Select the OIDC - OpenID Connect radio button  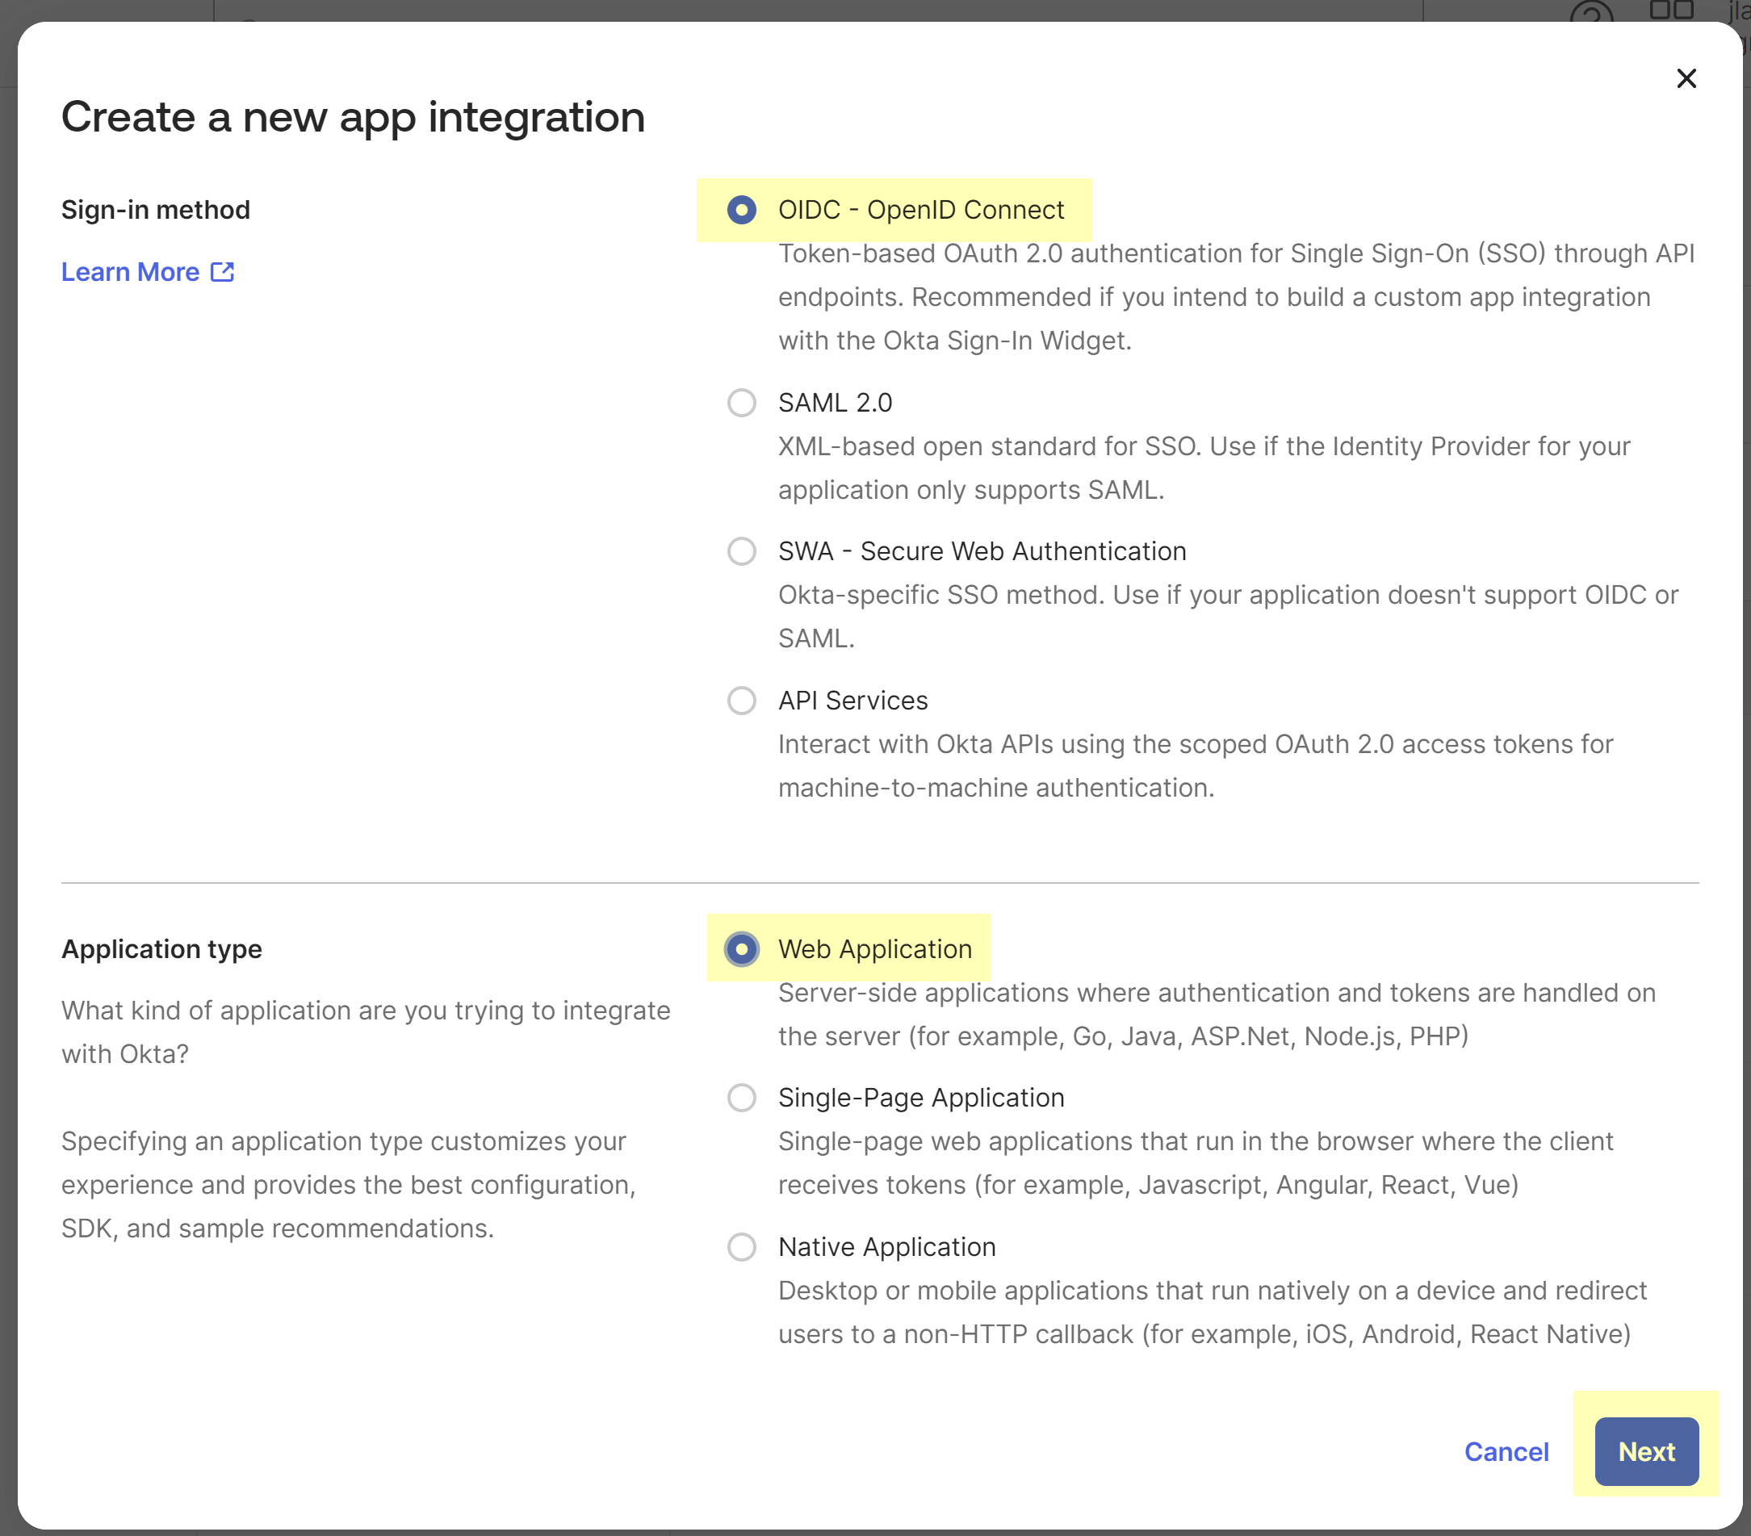coord(741,210)
